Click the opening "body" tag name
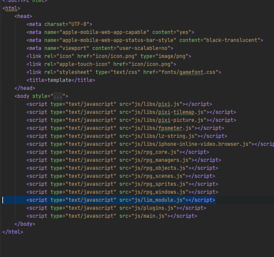Screen dimensions: 274x257 [x=23, y=96]
